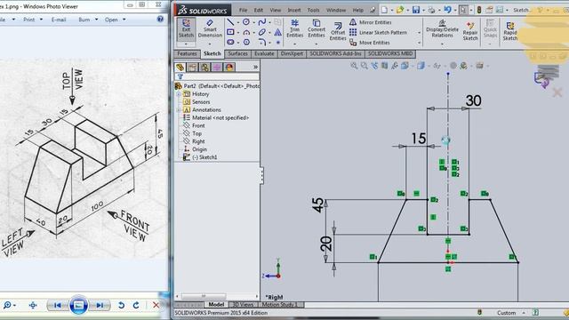Expand the History tree node
This screenshot has height=320, width=569.
tap(179, 94)
